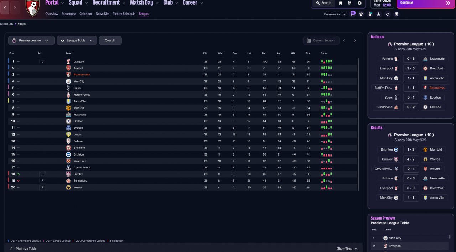Expand the Club menu chevron
Screen dimensions: 456x252
click(177, 3)
